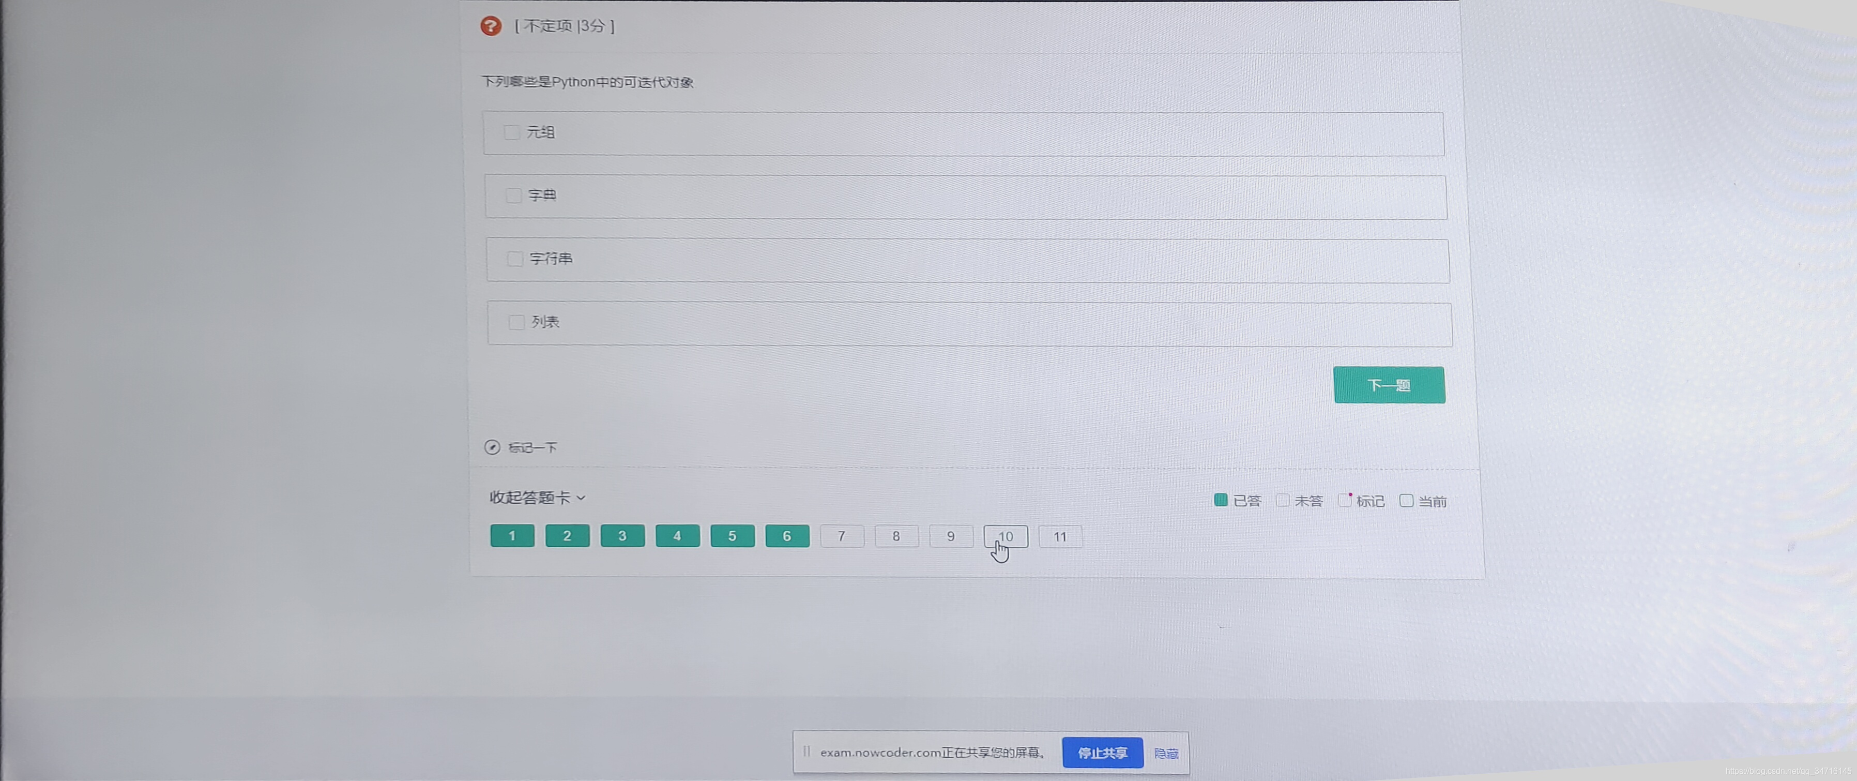
Task: Go to question 3 in answer card
Action: pyautogui.click(x=622, y=536)
